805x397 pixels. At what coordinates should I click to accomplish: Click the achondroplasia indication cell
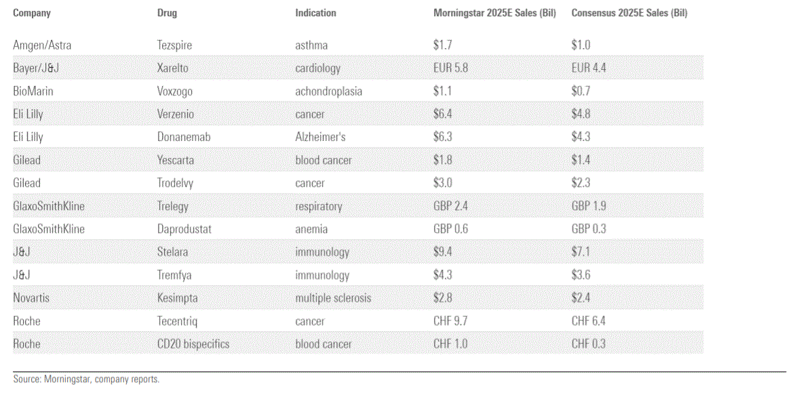click(329, 91)
